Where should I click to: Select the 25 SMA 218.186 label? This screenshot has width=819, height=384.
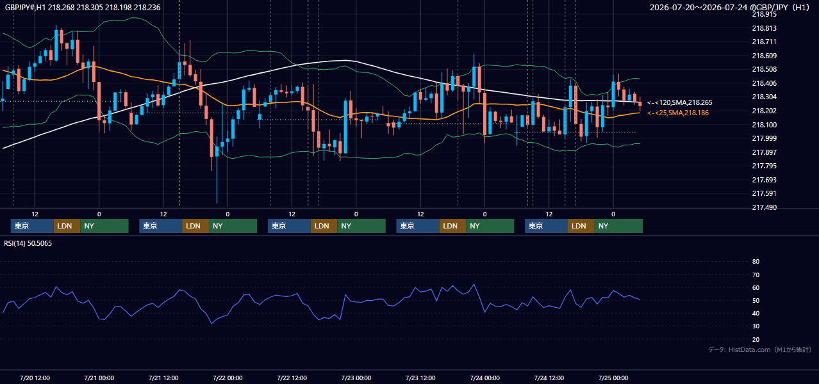click(x=678, y=113)
